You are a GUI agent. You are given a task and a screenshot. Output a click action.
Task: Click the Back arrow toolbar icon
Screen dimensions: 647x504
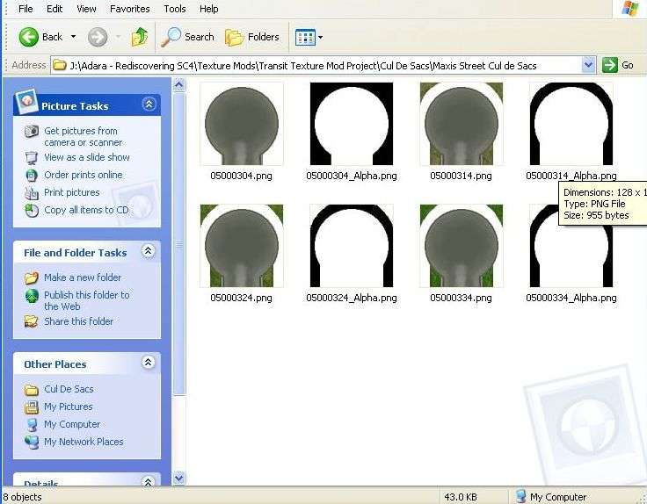29,37
